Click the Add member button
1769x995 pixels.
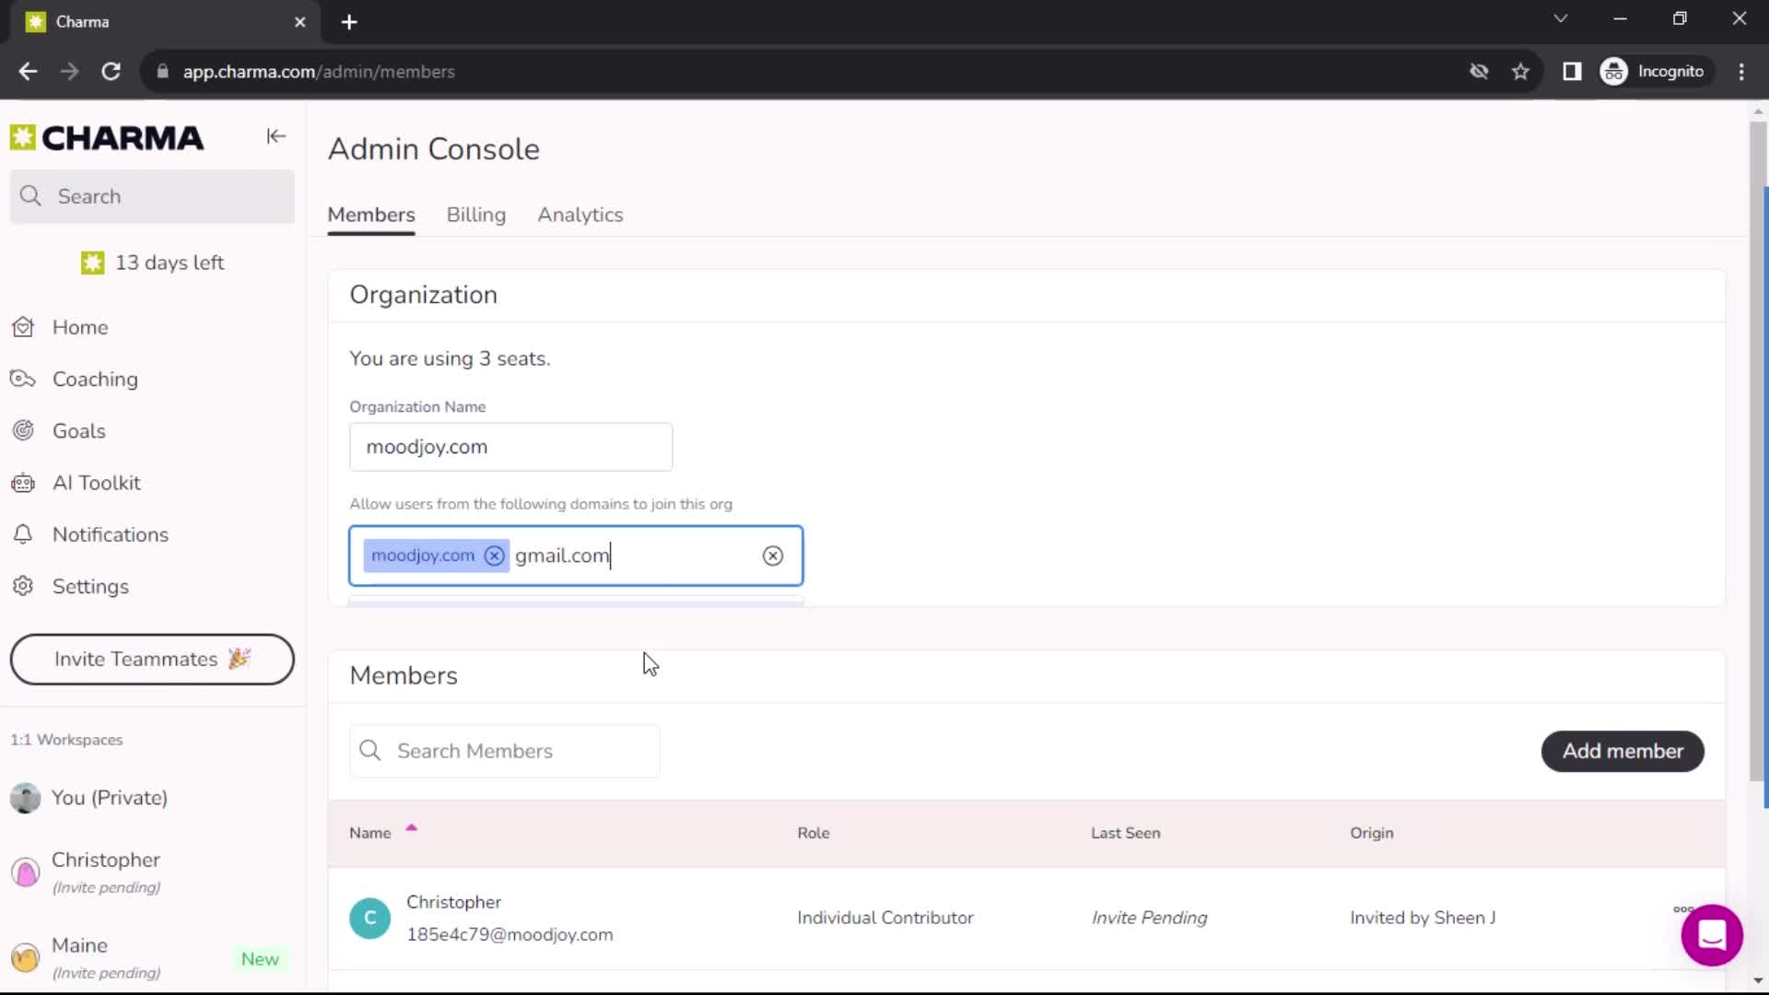click(1623, 751)
